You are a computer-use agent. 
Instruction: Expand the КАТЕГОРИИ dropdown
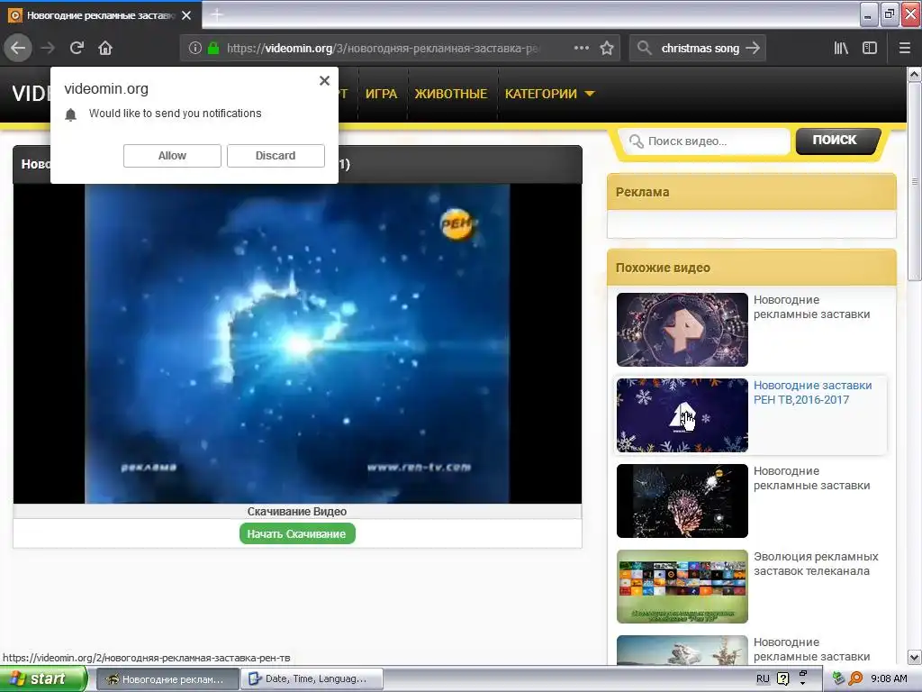(550, 94)
